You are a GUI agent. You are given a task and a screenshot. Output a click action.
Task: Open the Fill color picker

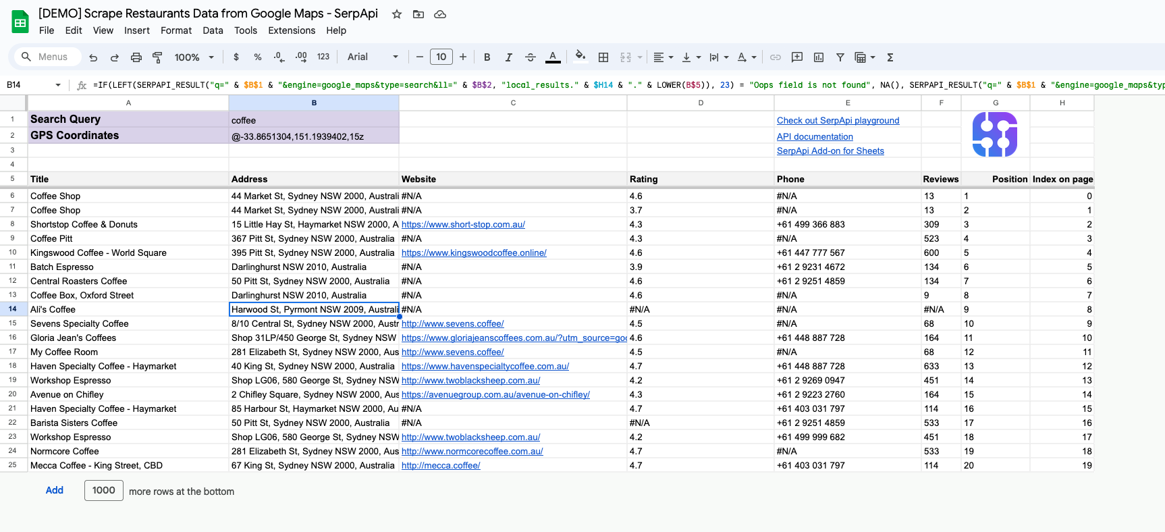(580, 57)
